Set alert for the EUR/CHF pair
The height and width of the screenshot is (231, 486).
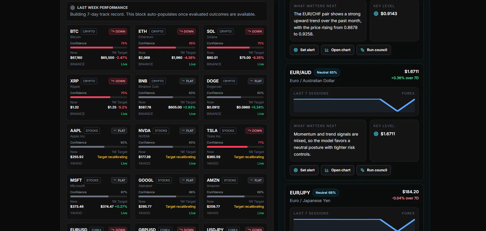point(304,50)
